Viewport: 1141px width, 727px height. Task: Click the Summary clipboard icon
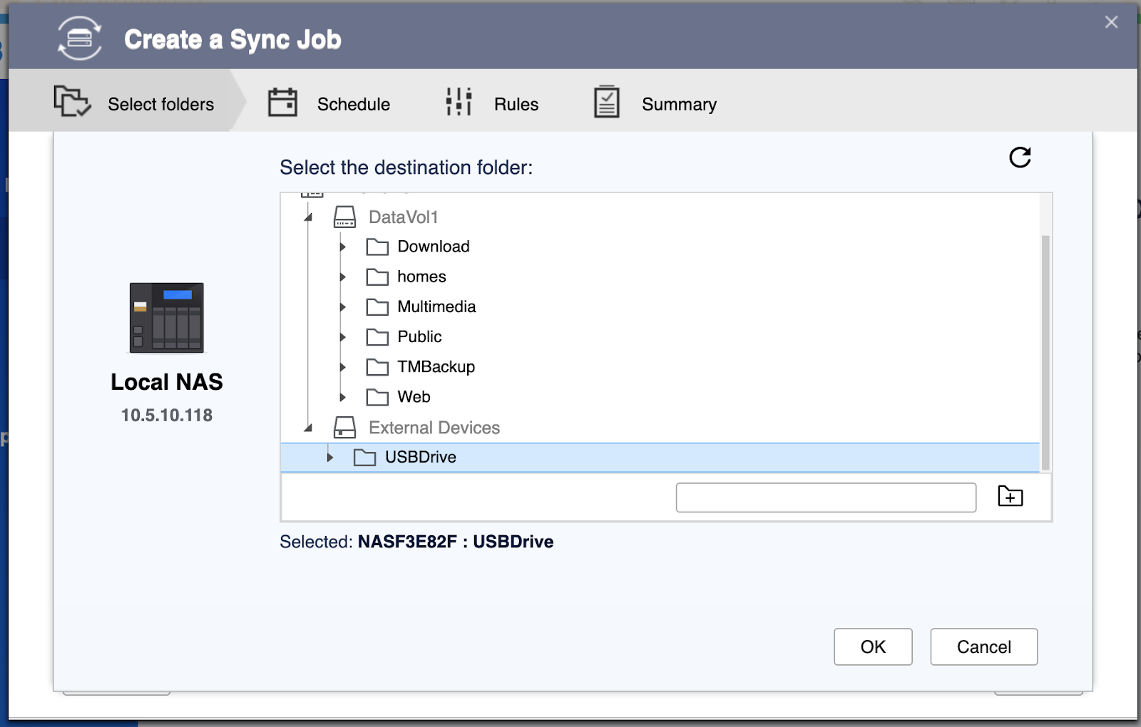tap(607, 102)
